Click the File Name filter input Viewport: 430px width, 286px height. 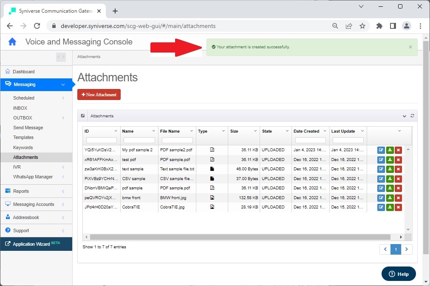pos(177,140)
